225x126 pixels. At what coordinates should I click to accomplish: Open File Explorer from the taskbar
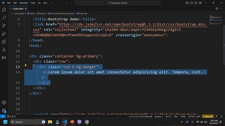coord(50,122)
